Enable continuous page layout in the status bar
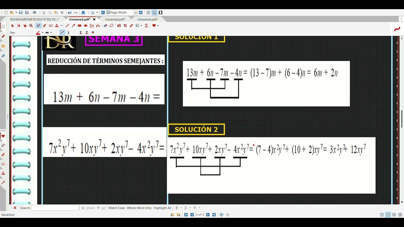 point(388,215)
